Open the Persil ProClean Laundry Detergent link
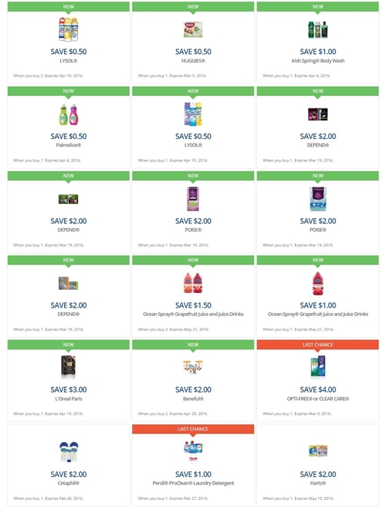 pos(193,483)
